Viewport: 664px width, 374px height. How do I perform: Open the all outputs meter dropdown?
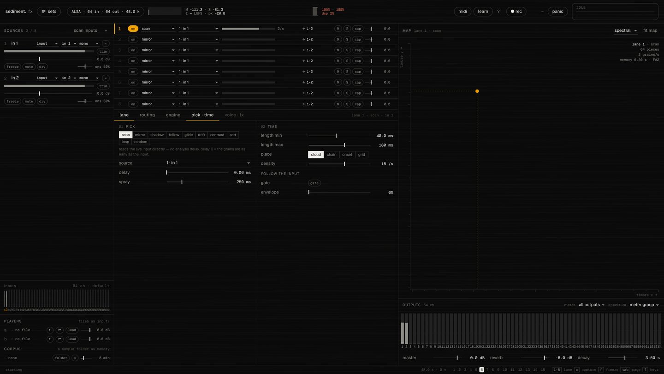coord(592,305)
